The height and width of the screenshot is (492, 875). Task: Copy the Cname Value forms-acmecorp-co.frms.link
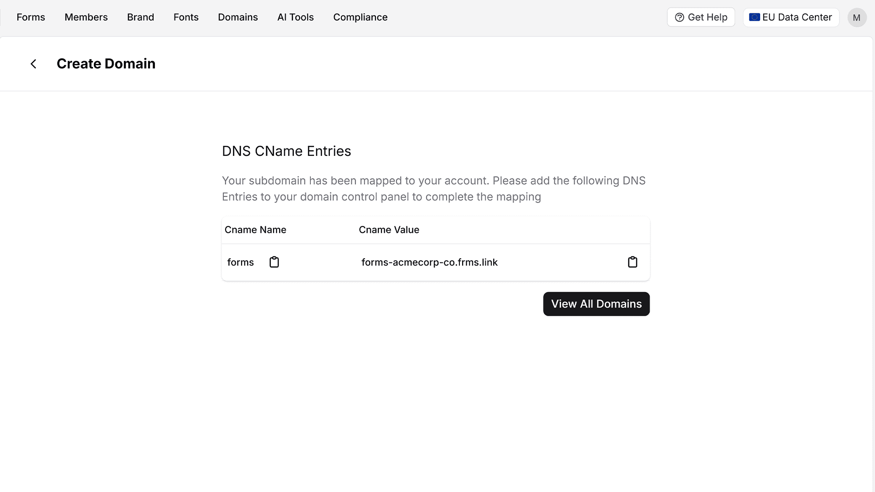tap(633, 262)
